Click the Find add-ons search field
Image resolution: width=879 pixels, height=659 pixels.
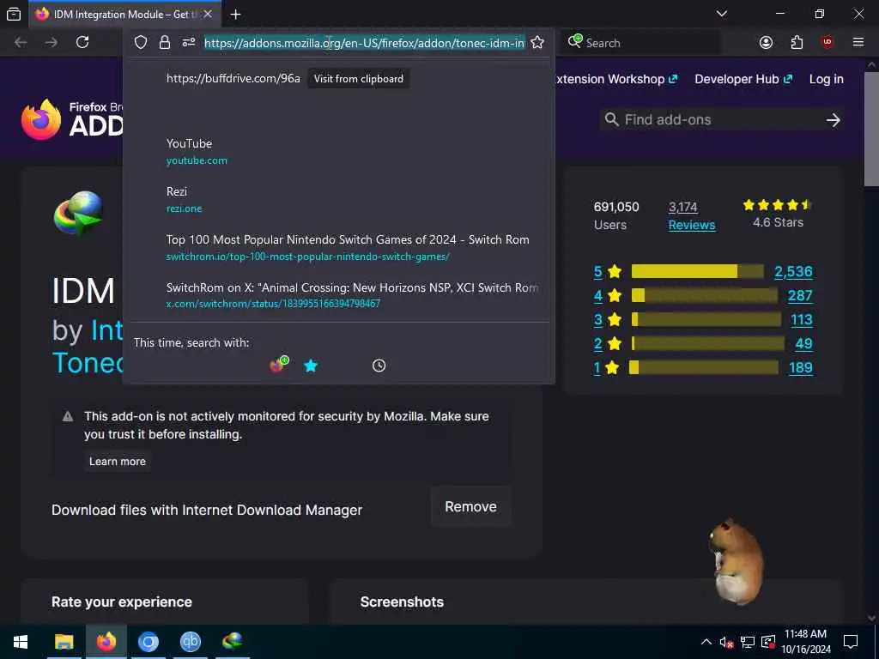[712, 119]
